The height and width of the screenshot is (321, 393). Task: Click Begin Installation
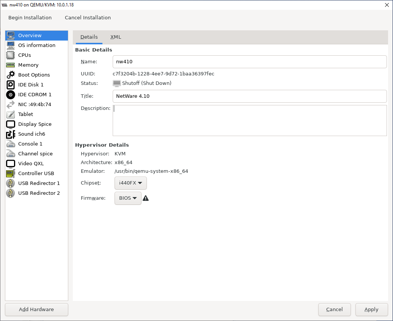[x=30, y=17]
